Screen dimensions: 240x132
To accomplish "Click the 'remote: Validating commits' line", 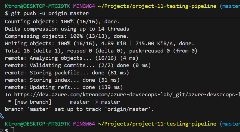I will 78,65.
